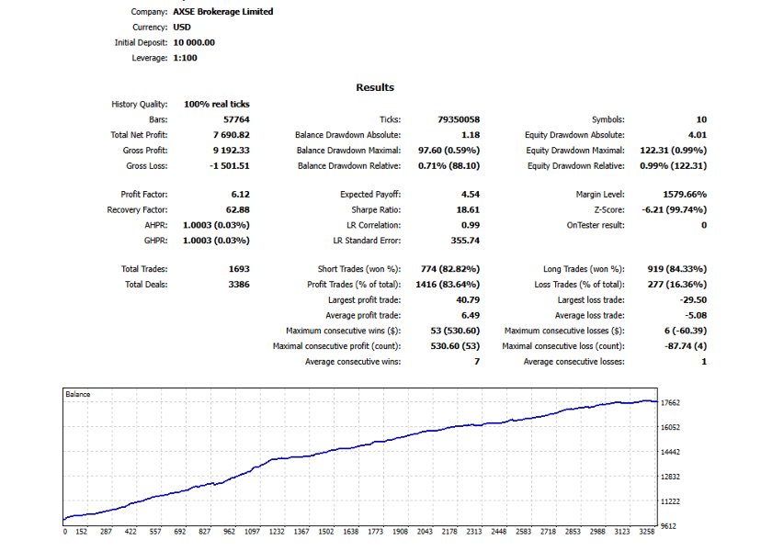Click the Initial Deposit value 10 000.00

[x=194, y=42]
